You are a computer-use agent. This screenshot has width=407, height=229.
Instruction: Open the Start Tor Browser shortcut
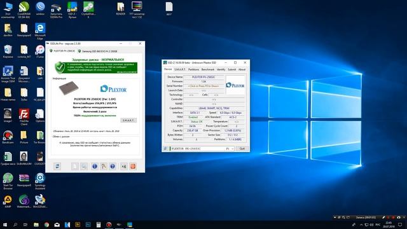point(8,181)
